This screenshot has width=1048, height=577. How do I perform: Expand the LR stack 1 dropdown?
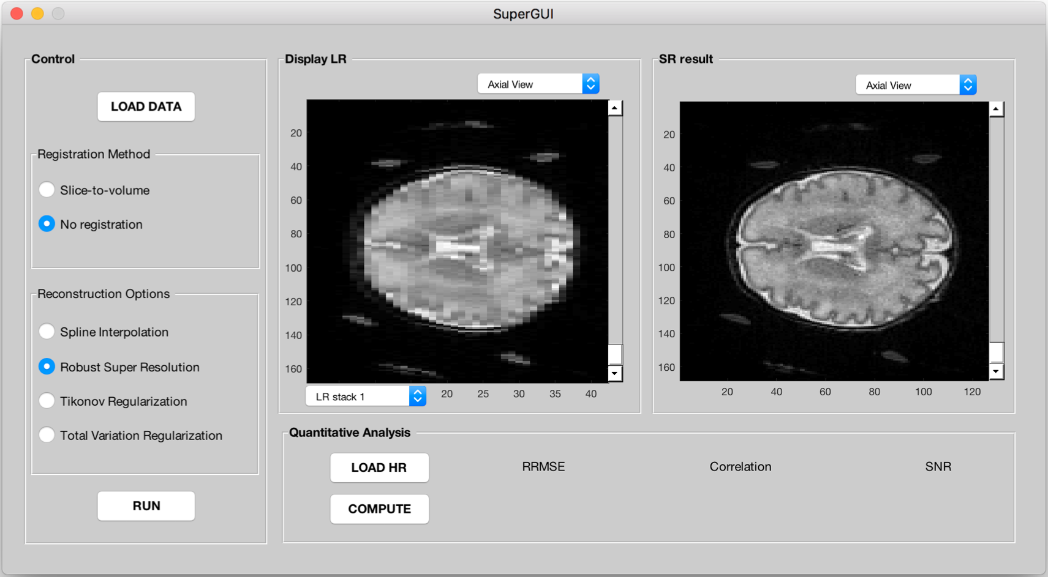[x=365, y=396]
